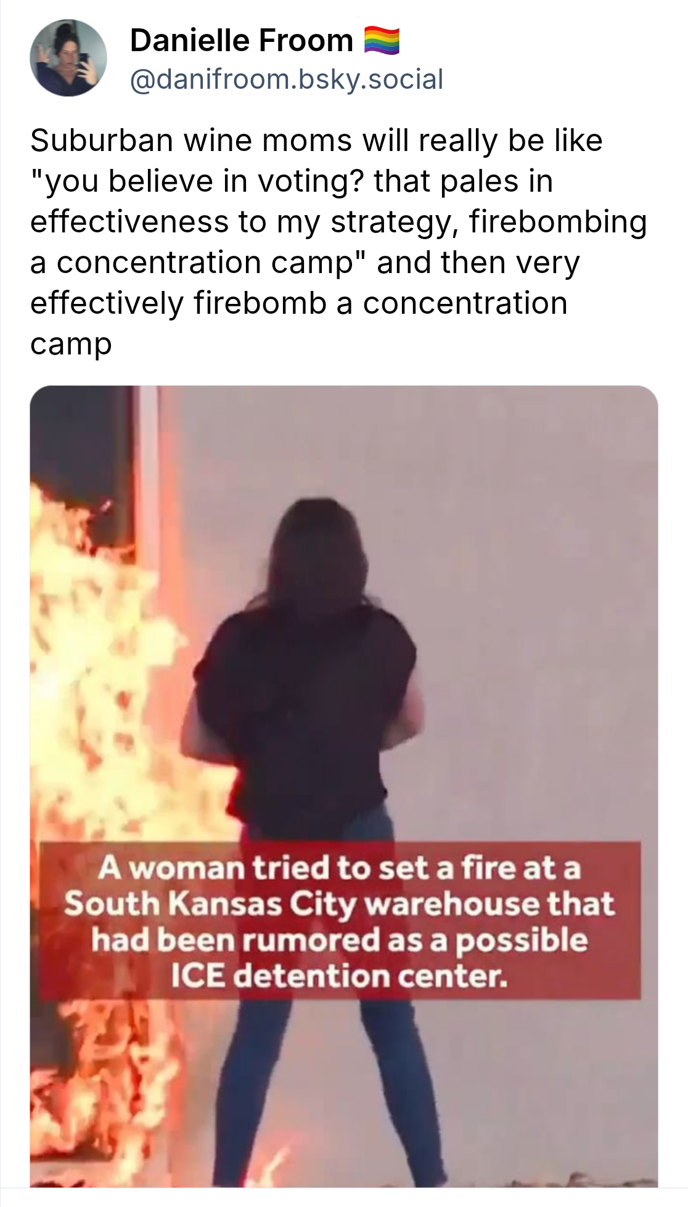Open Danielle Froom's profile avatar
Screen dimensions: 688x1207
[x=68, y=58]
